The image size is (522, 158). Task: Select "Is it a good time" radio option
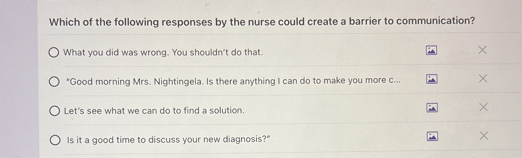pyautogui.click(x=55, y=140)
